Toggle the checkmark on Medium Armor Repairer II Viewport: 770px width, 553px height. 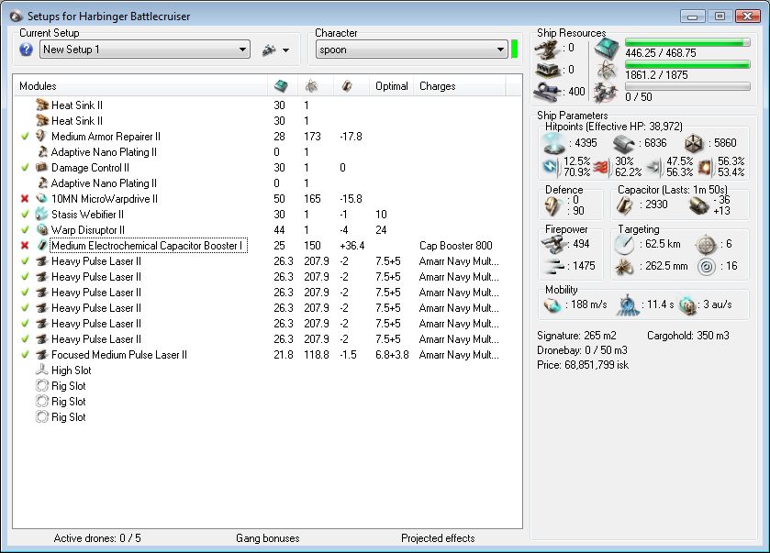coord(25,137)
